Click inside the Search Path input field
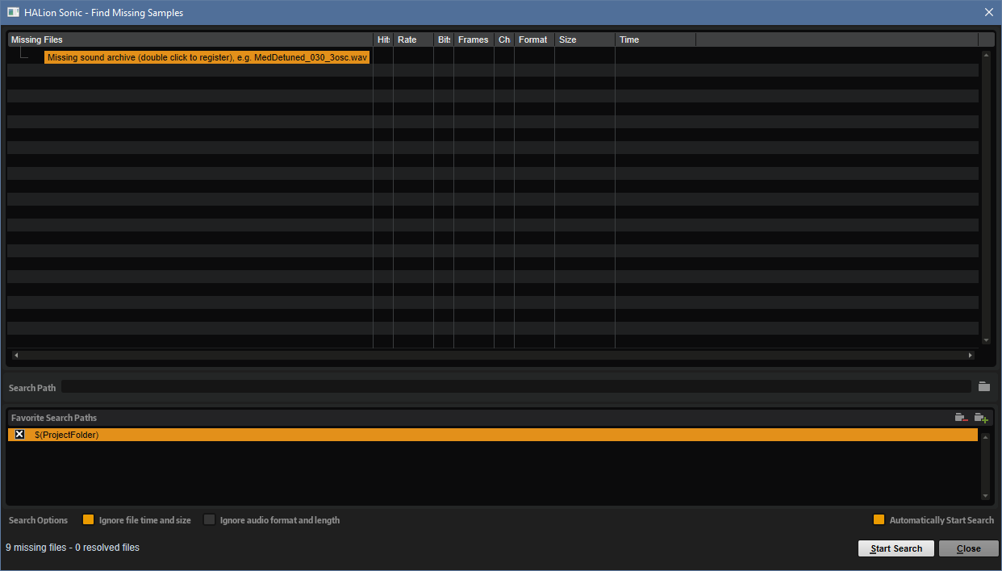 point(516,387)
